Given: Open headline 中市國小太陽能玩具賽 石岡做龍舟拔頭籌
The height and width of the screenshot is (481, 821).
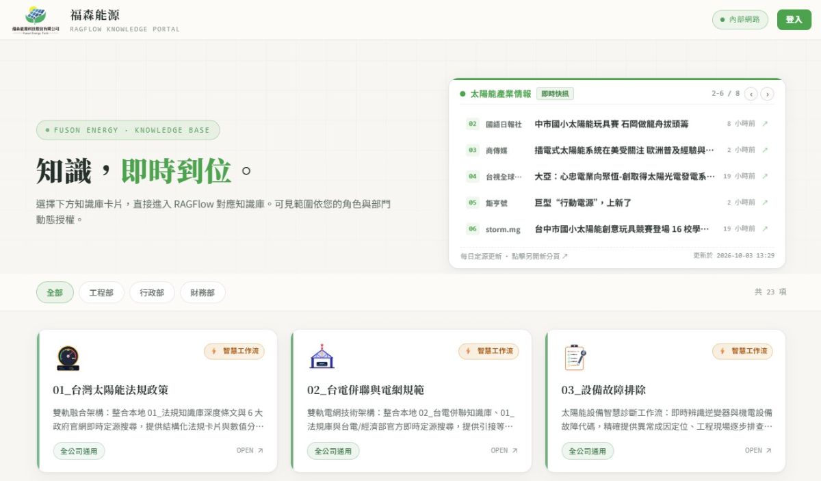Looking at the screenshot, I should point(612,124).
